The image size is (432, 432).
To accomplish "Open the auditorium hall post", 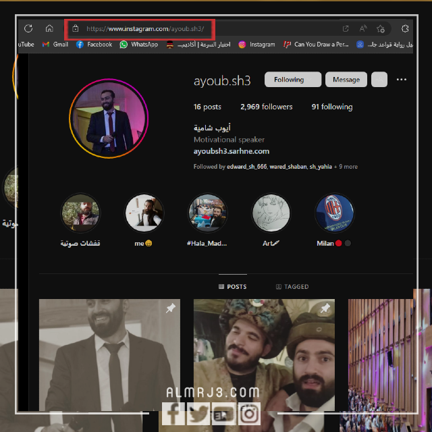I will point(381,355).
